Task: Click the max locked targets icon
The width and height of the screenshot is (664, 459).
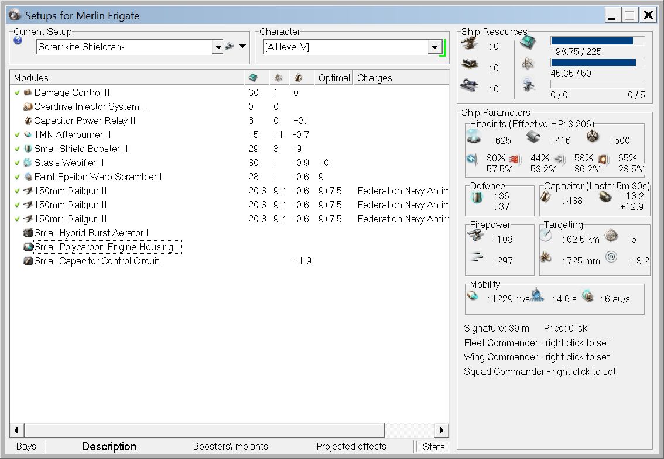Action: click(x=611, y=235)
